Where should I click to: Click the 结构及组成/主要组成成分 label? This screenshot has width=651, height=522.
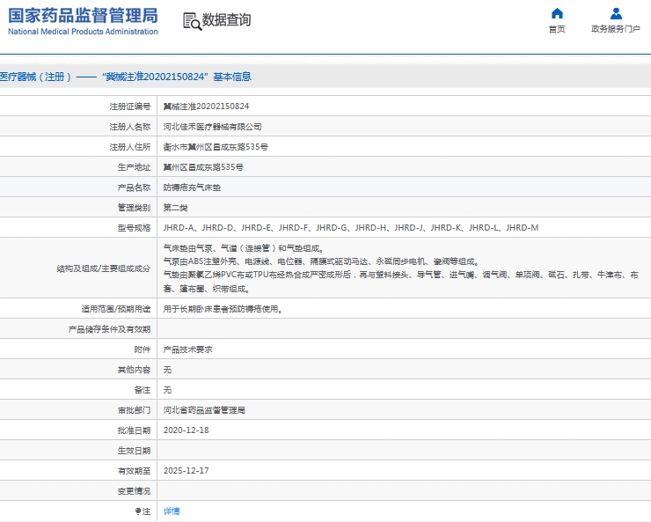tap(104, 268)
